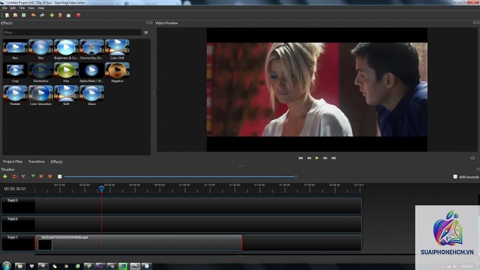Open the Edit menu
The image size is (480, 270).
click(x=13, y=8)
